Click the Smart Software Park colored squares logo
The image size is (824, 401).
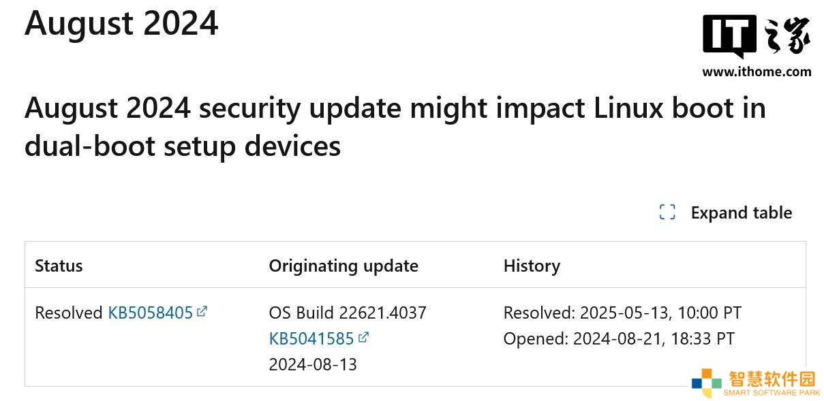(x=706, y=383)
